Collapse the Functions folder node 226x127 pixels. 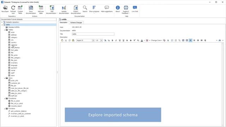pyautogui.click(x=5, y=109)
